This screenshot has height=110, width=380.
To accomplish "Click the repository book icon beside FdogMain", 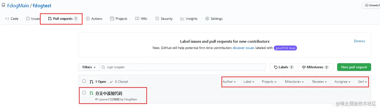I will (x=3, y=5).
